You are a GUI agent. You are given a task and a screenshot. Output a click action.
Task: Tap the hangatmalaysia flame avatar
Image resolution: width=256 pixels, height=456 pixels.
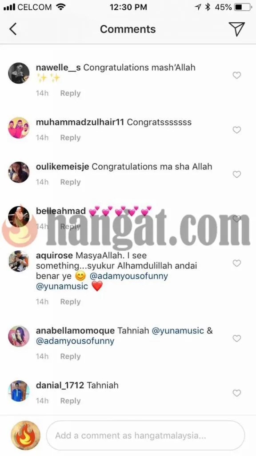tap(25, 436)
